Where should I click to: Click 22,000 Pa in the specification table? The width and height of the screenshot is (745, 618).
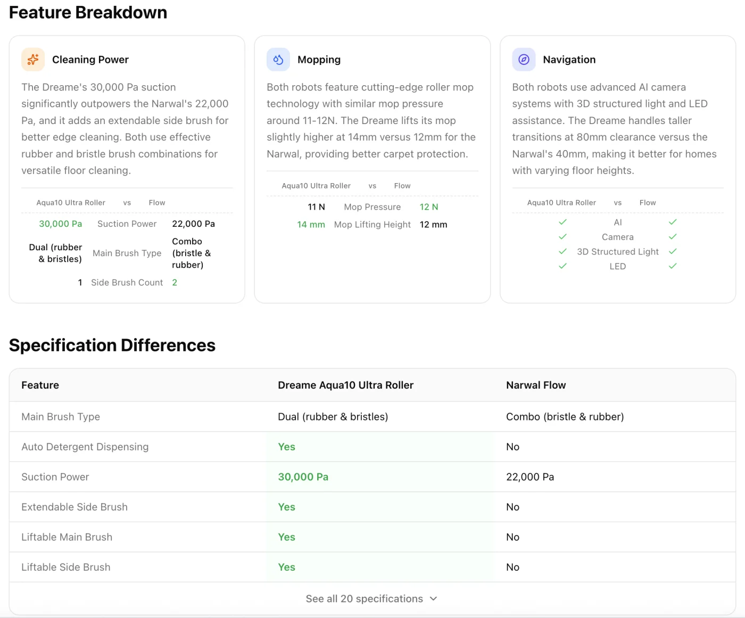pyautogui.click(x=530, y=477)
